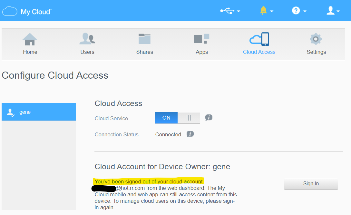The height and width of the screenshot is (215, 351).
Task: Click the My Cloud logo
Action: click(27, 11)
